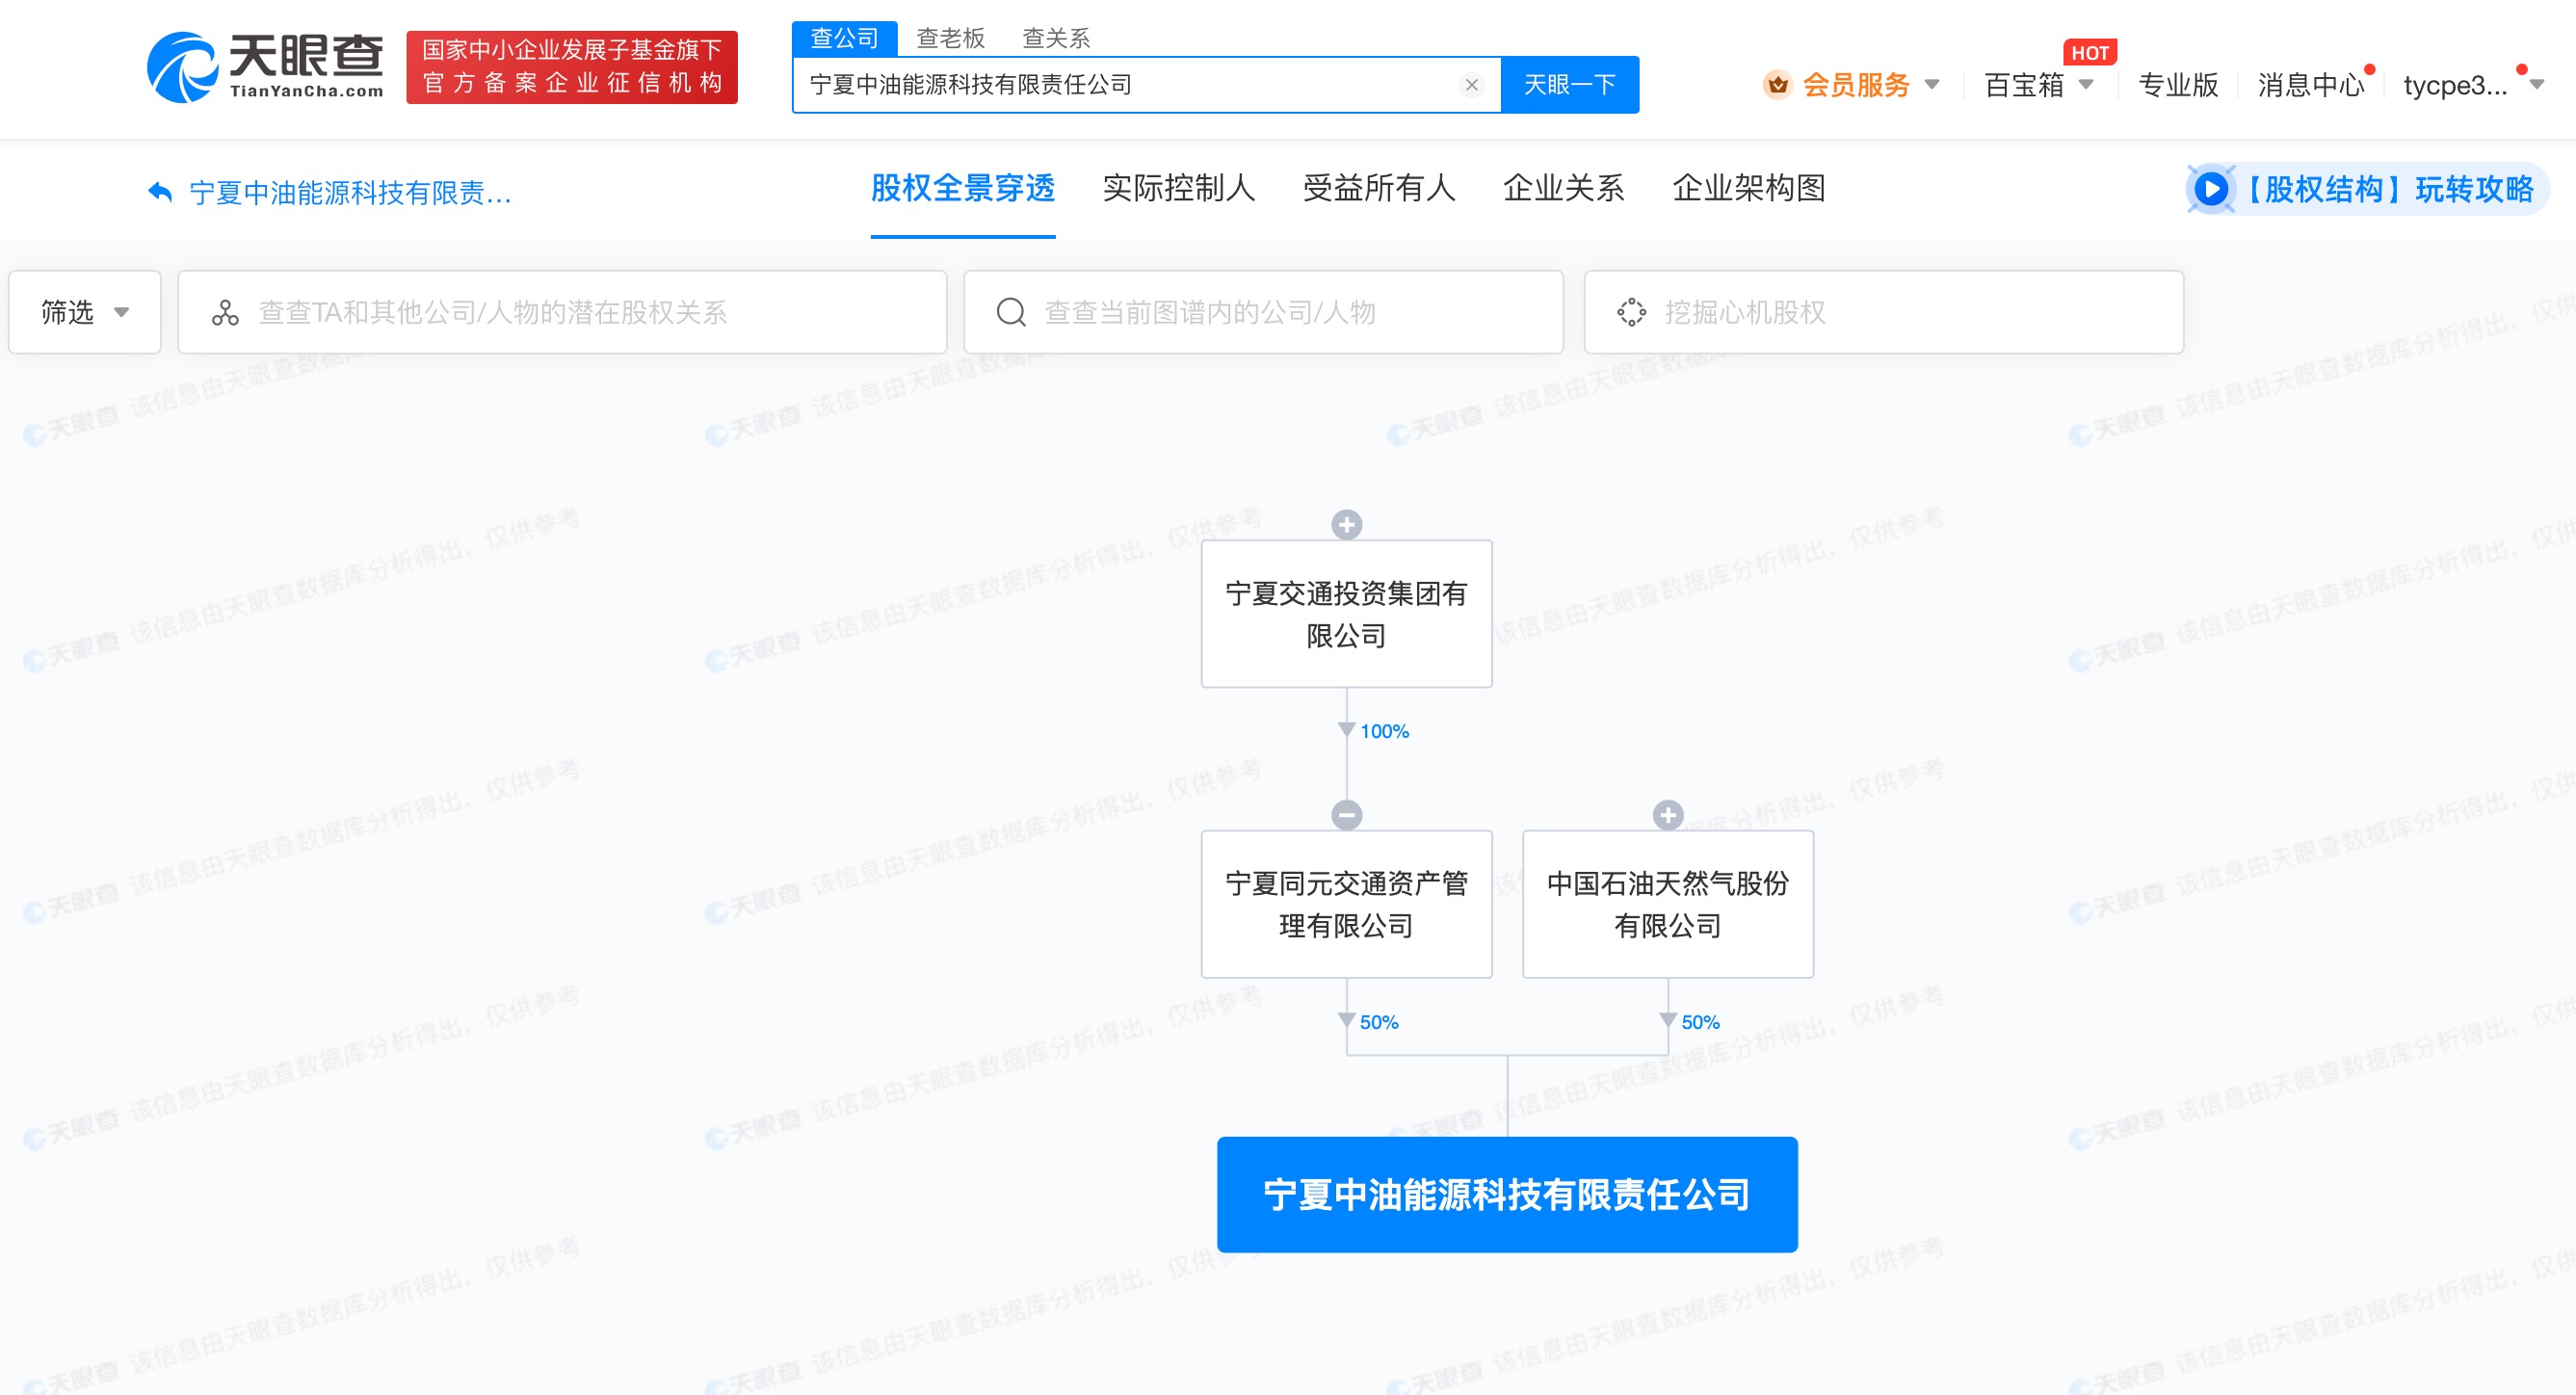The image size is (2576, 1395).
Task: Click the red 国家中小企业发展子基金旗下 banner
Action: tap(571, 67)
